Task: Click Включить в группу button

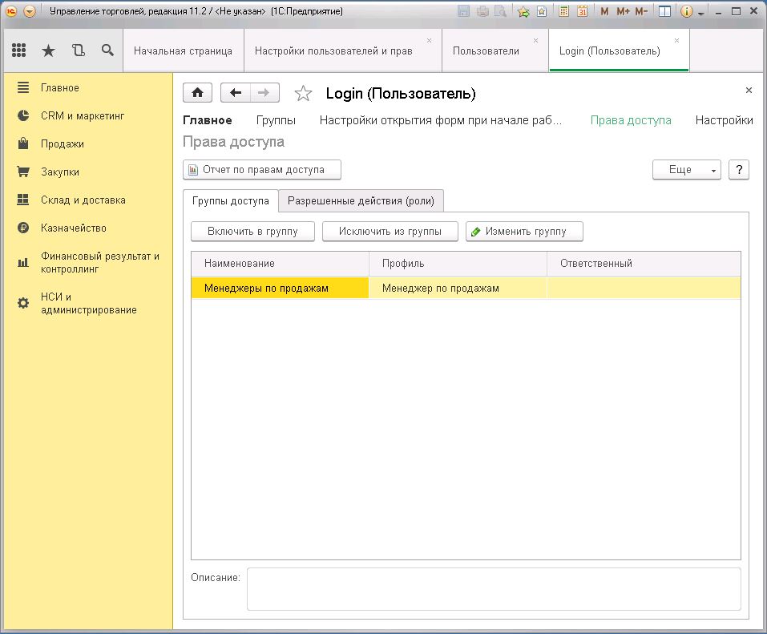Action: (x=252, y=232)
